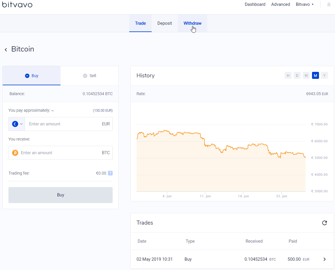Image resolution: width=335 pixels, height=270 pixels.
Task: Click the € 7000.00 chart axis label
Action: 319,124
